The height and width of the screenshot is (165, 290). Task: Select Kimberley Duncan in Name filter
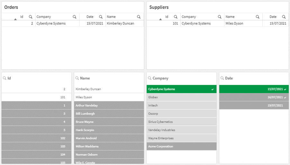tap(109, 89)
